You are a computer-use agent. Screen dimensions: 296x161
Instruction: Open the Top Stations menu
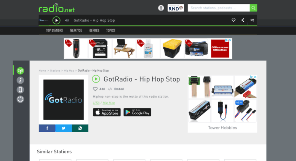(x=54, y=30)
